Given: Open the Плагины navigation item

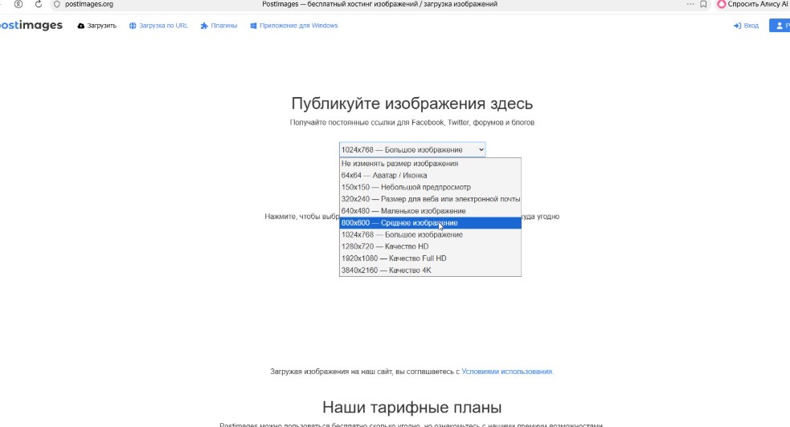Looking at the screenshot, I should (219, 26).
